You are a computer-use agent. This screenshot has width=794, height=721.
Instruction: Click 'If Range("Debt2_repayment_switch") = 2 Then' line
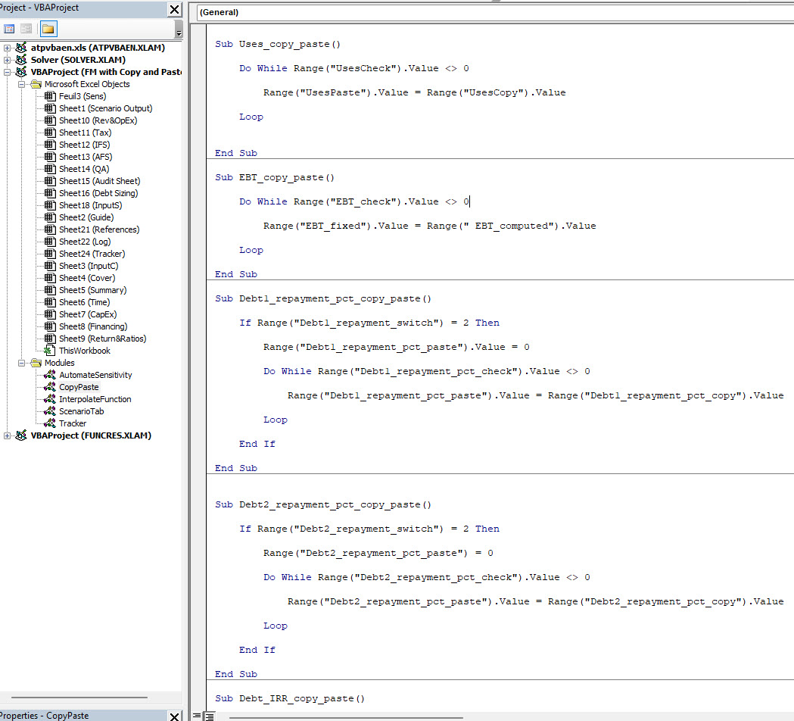pyautogui.click(x=369, y=529)
